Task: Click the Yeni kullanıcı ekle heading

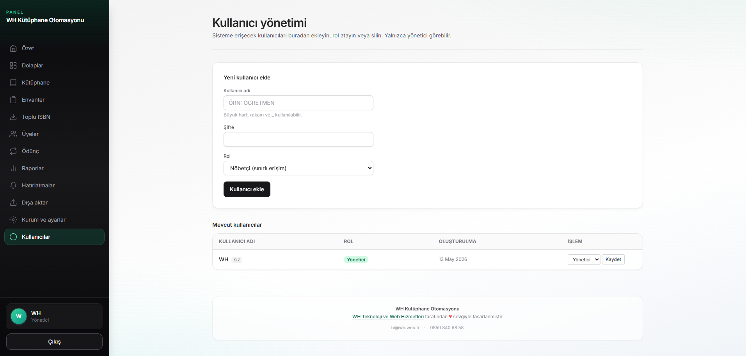Action: coord(247,78)
